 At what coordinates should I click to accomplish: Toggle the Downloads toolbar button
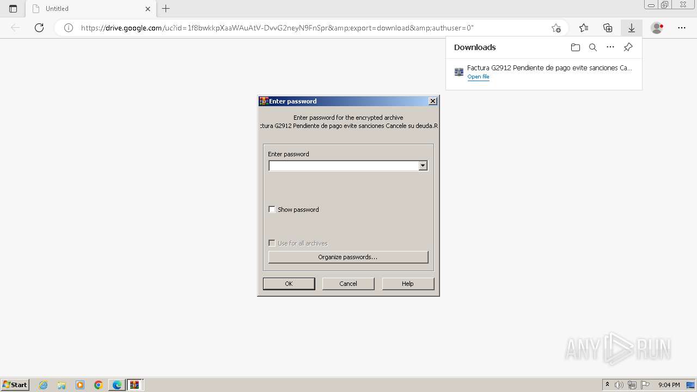pyautogui.click(x=632, y=28)
